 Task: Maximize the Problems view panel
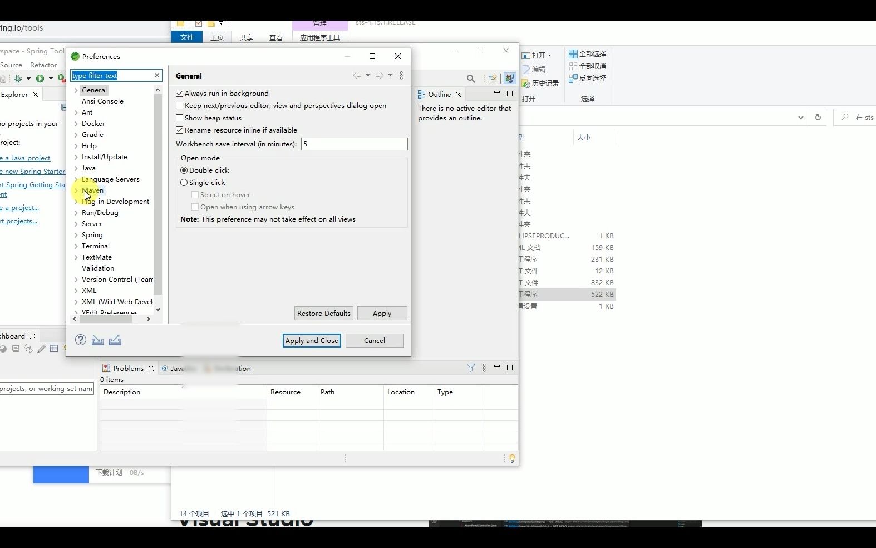click(x=509, y=368)
